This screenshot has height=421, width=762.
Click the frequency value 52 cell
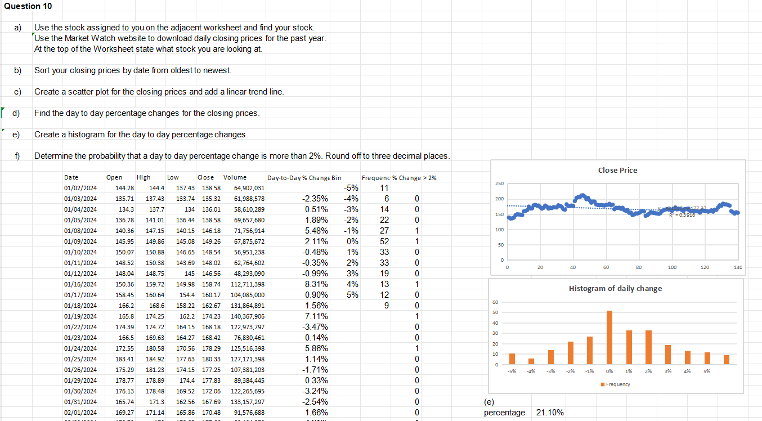pos(383,241)
